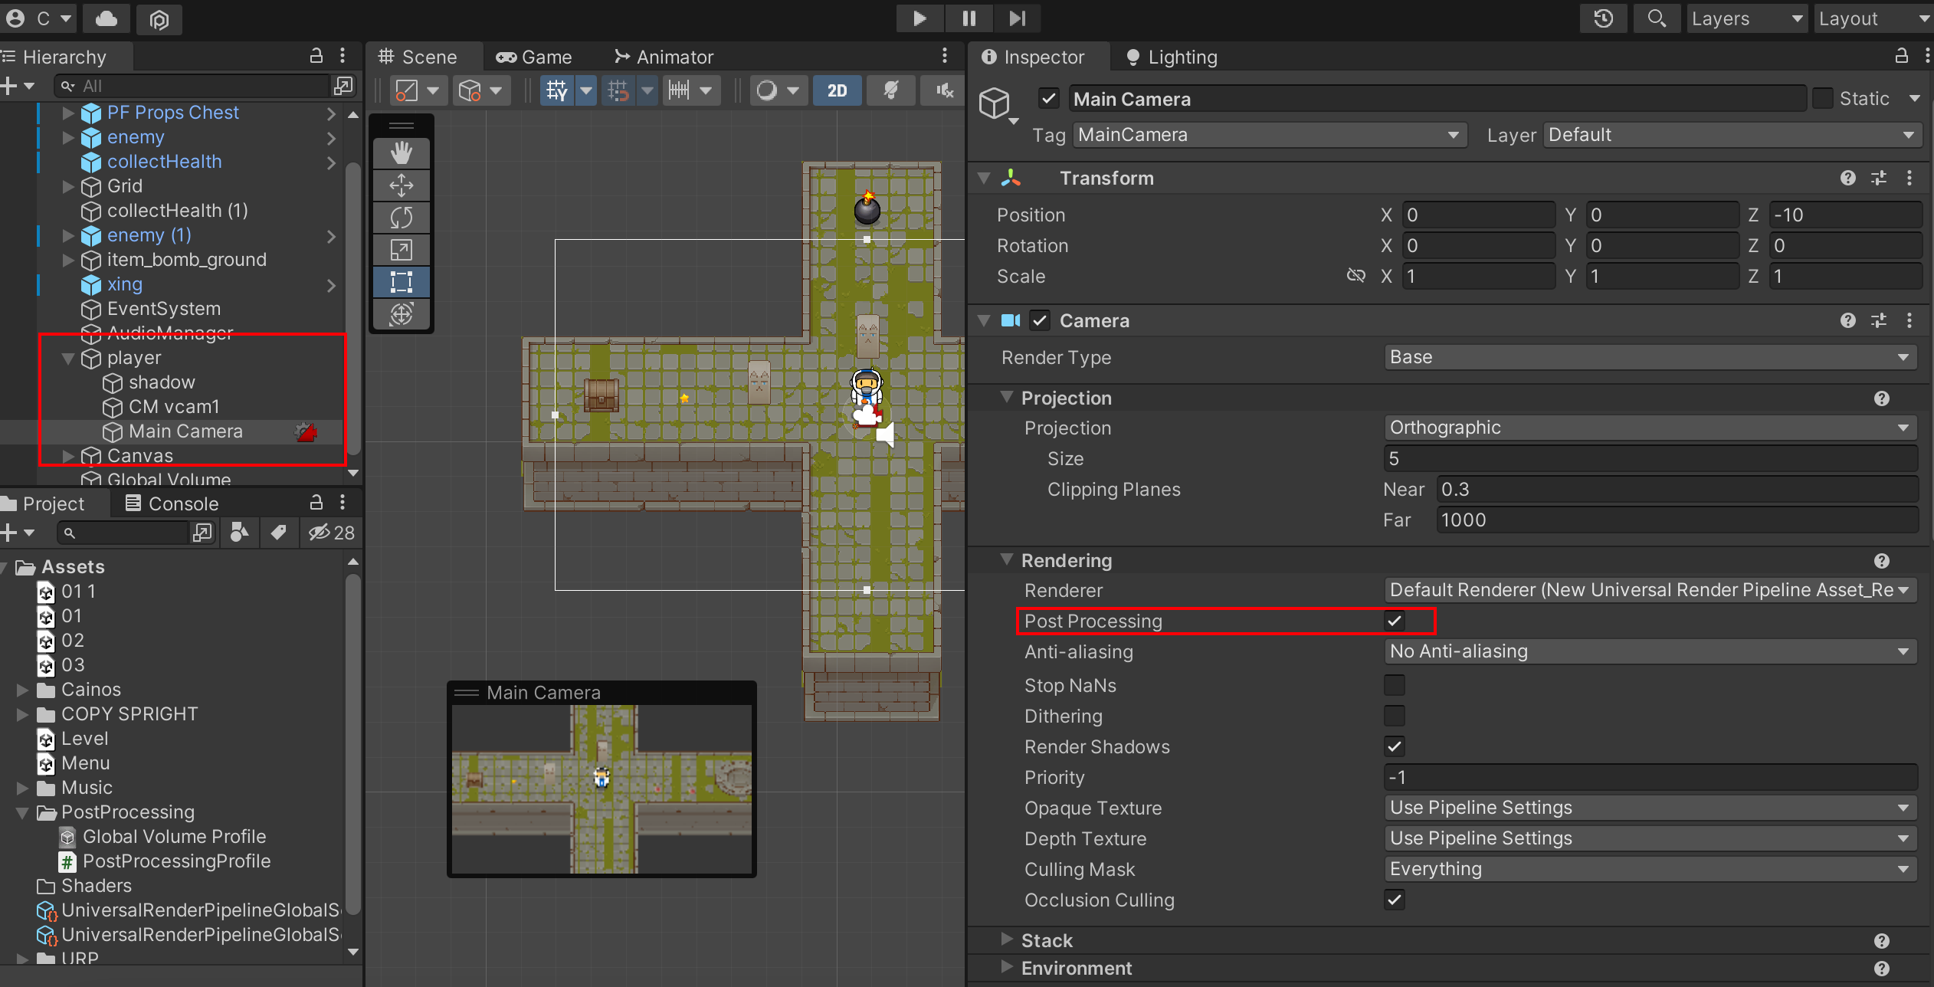Viewport: 1934px width, 987px height.
Task: Enter Play mode
Action: pos(919,18)
